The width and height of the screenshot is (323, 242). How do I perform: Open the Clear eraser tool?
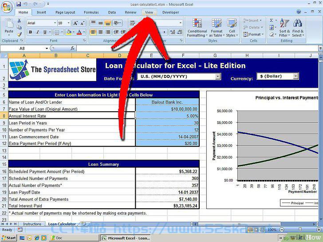coord(272,35)
